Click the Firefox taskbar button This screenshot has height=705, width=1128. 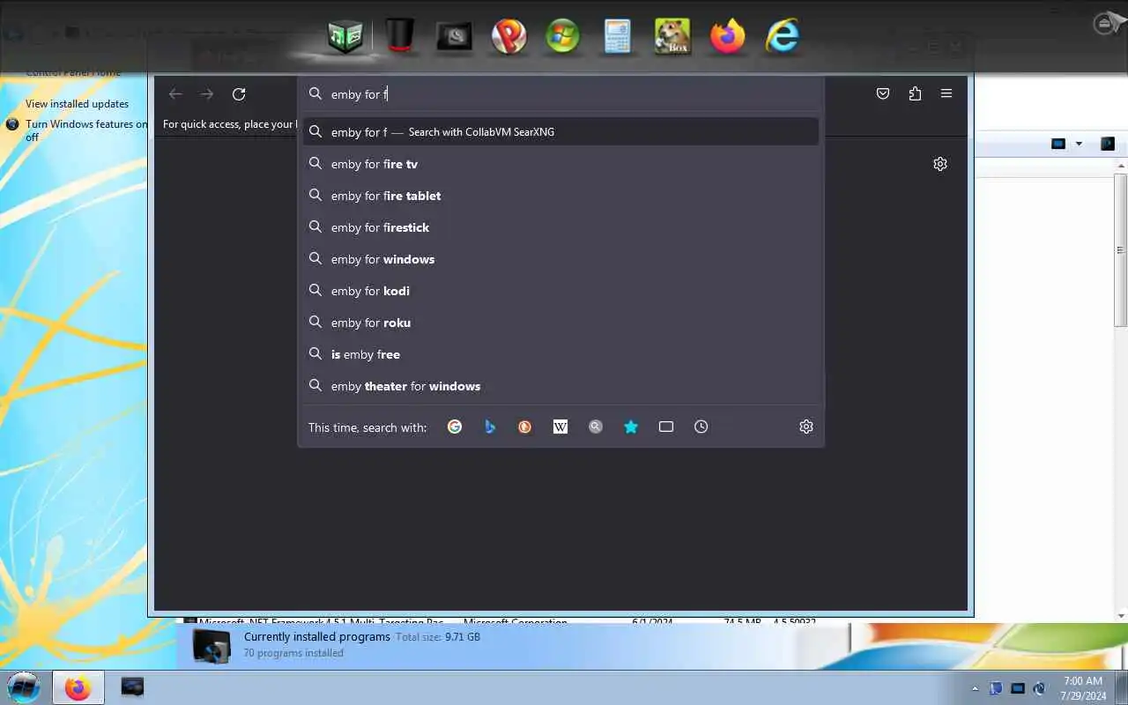(x=78, y=687)
